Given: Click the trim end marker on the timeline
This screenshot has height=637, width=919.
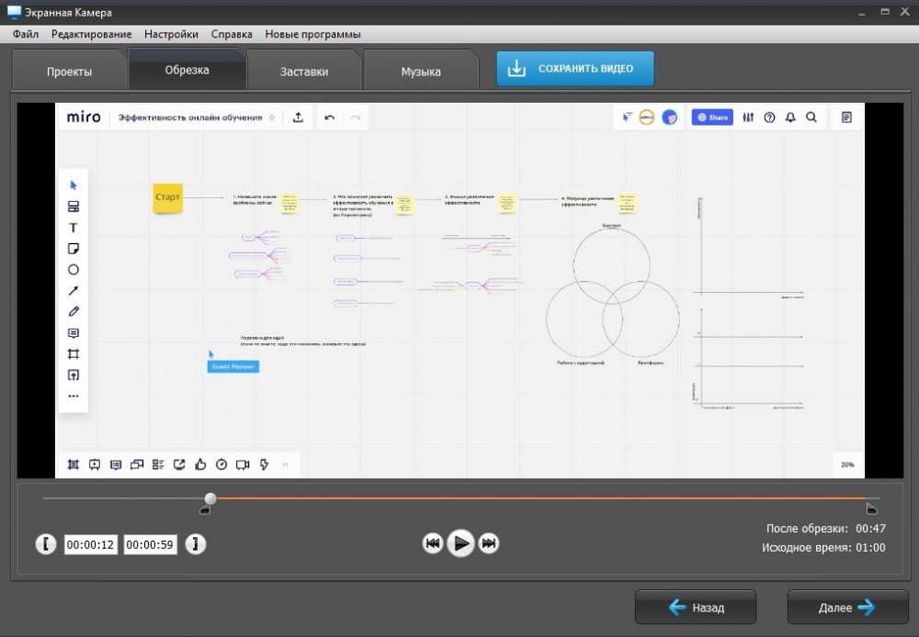Looking at the screenshot, I should [x=871, y=508].
